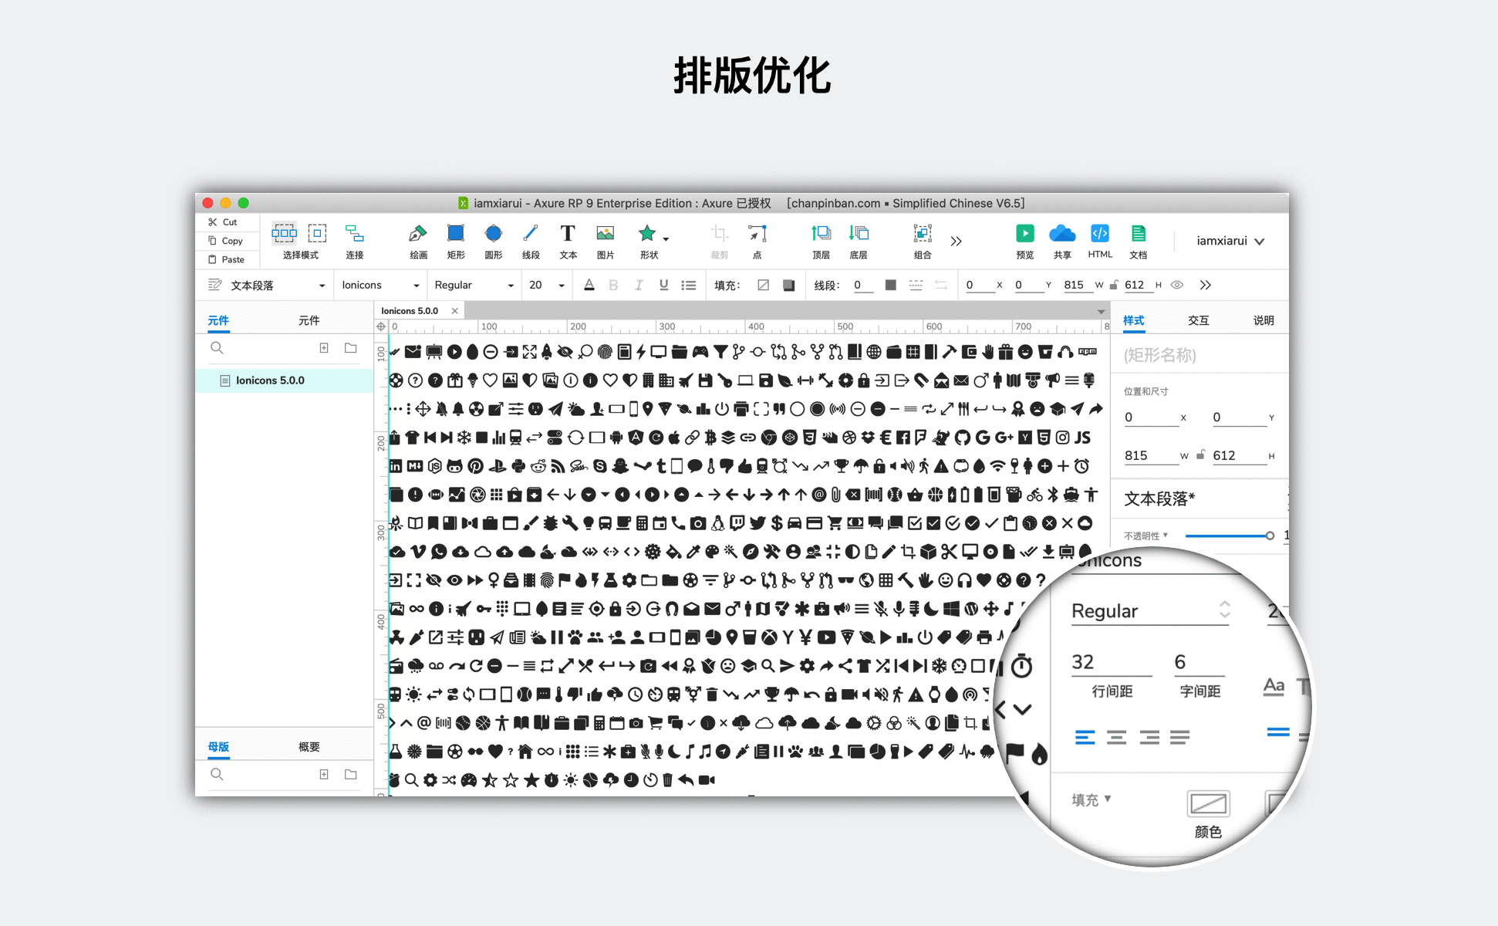
Task: Click the 预览 (Preview) button
Action: [1024, 238]
